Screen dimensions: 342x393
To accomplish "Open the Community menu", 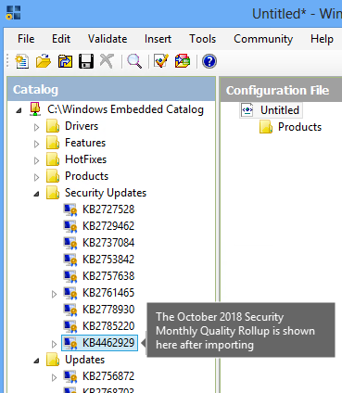I will [x=263, y=39].
